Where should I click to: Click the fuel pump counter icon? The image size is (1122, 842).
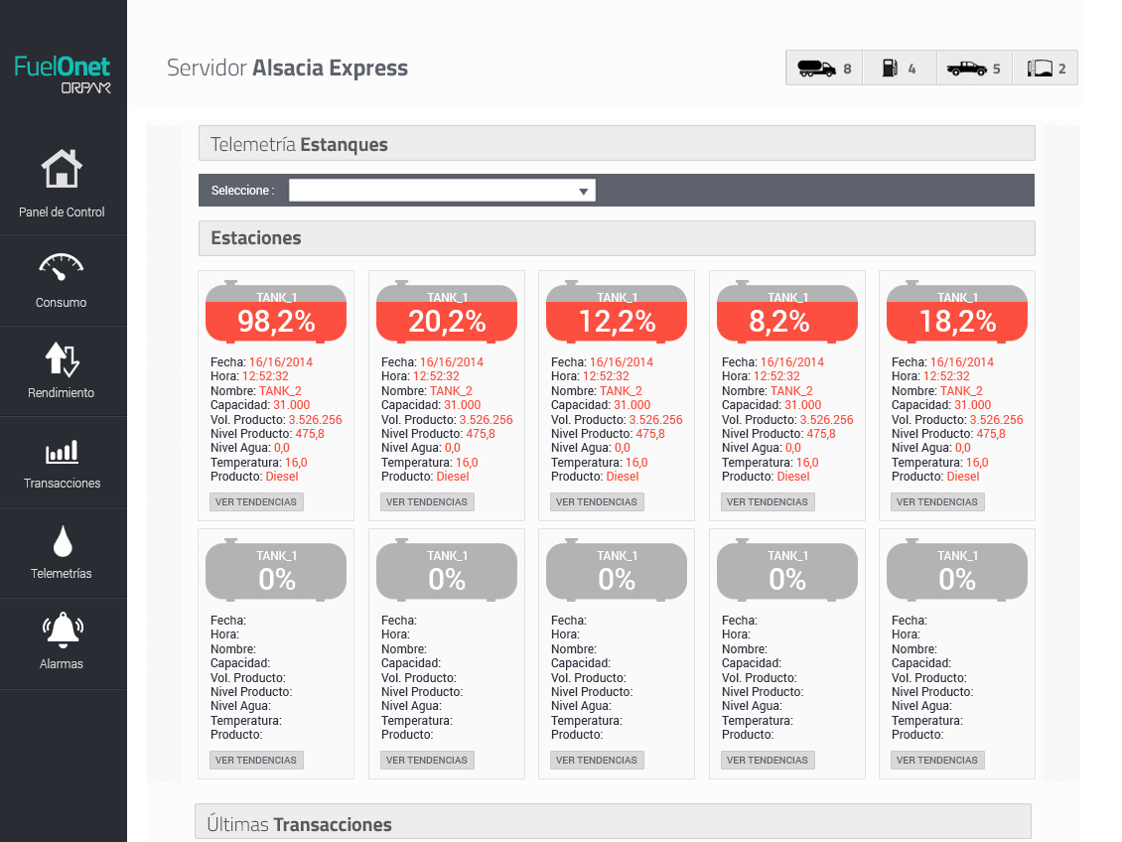click(x=890, y=69)
